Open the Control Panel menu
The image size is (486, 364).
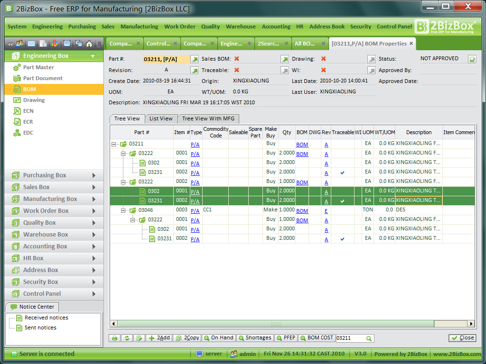click(394, 27)
